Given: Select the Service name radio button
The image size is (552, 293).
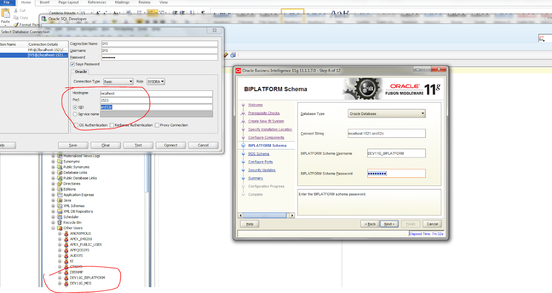Looking at the screenshot, I should pyautogui.click(x=75, y=114).
